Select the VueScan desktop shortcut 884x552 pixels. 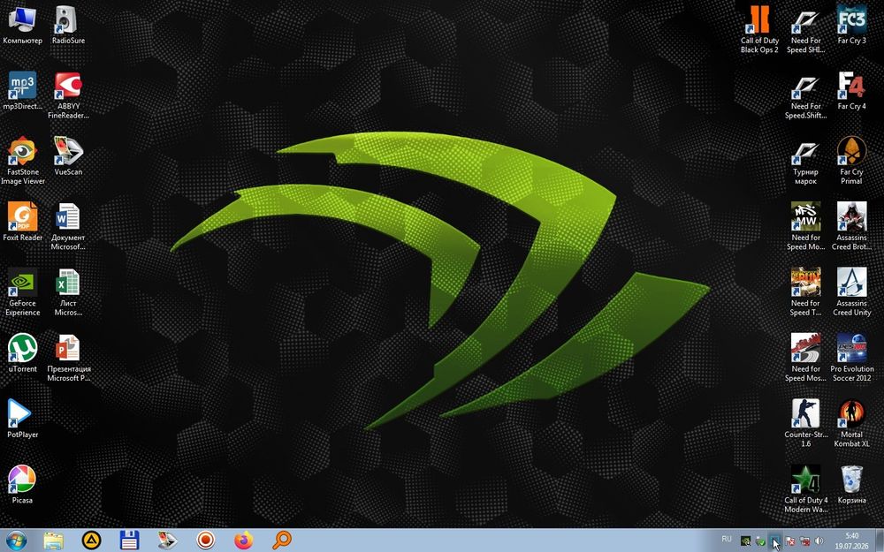click(x=68, y=156)
